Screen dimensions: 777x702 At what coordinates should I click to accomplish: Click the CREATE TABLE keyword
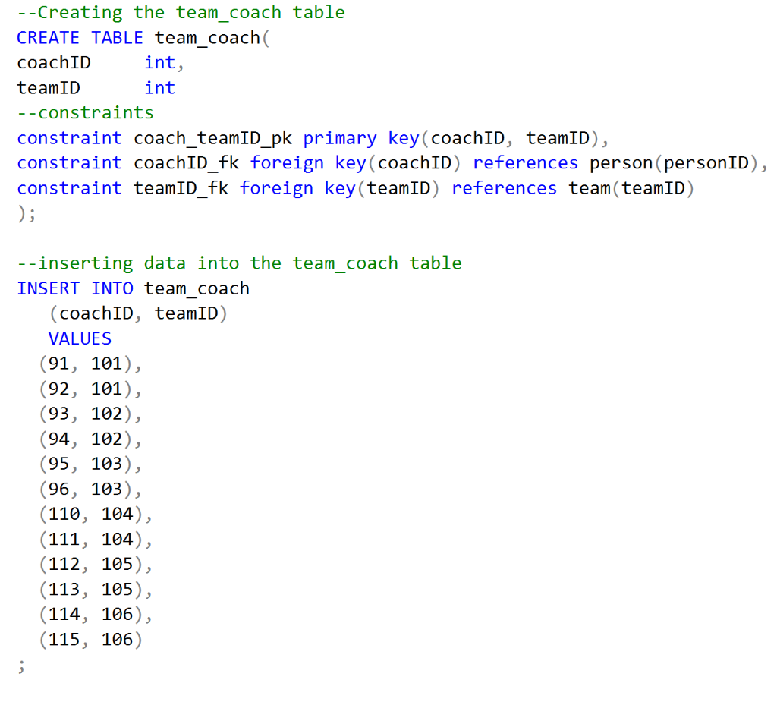(78, 37)
